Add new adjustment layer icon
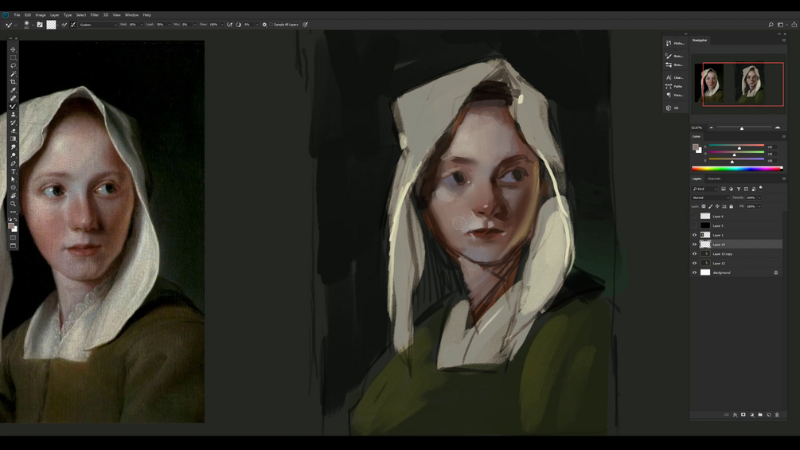The height and width of the screenshot is (450, 800). 752,415
